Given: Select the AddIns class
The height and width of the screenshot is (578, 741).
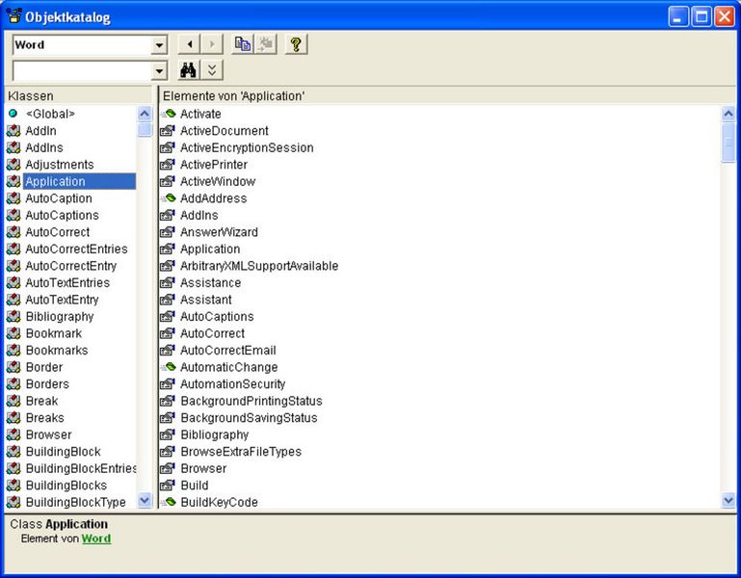Looking at the screenshot, I should click(x=44, y=147).
